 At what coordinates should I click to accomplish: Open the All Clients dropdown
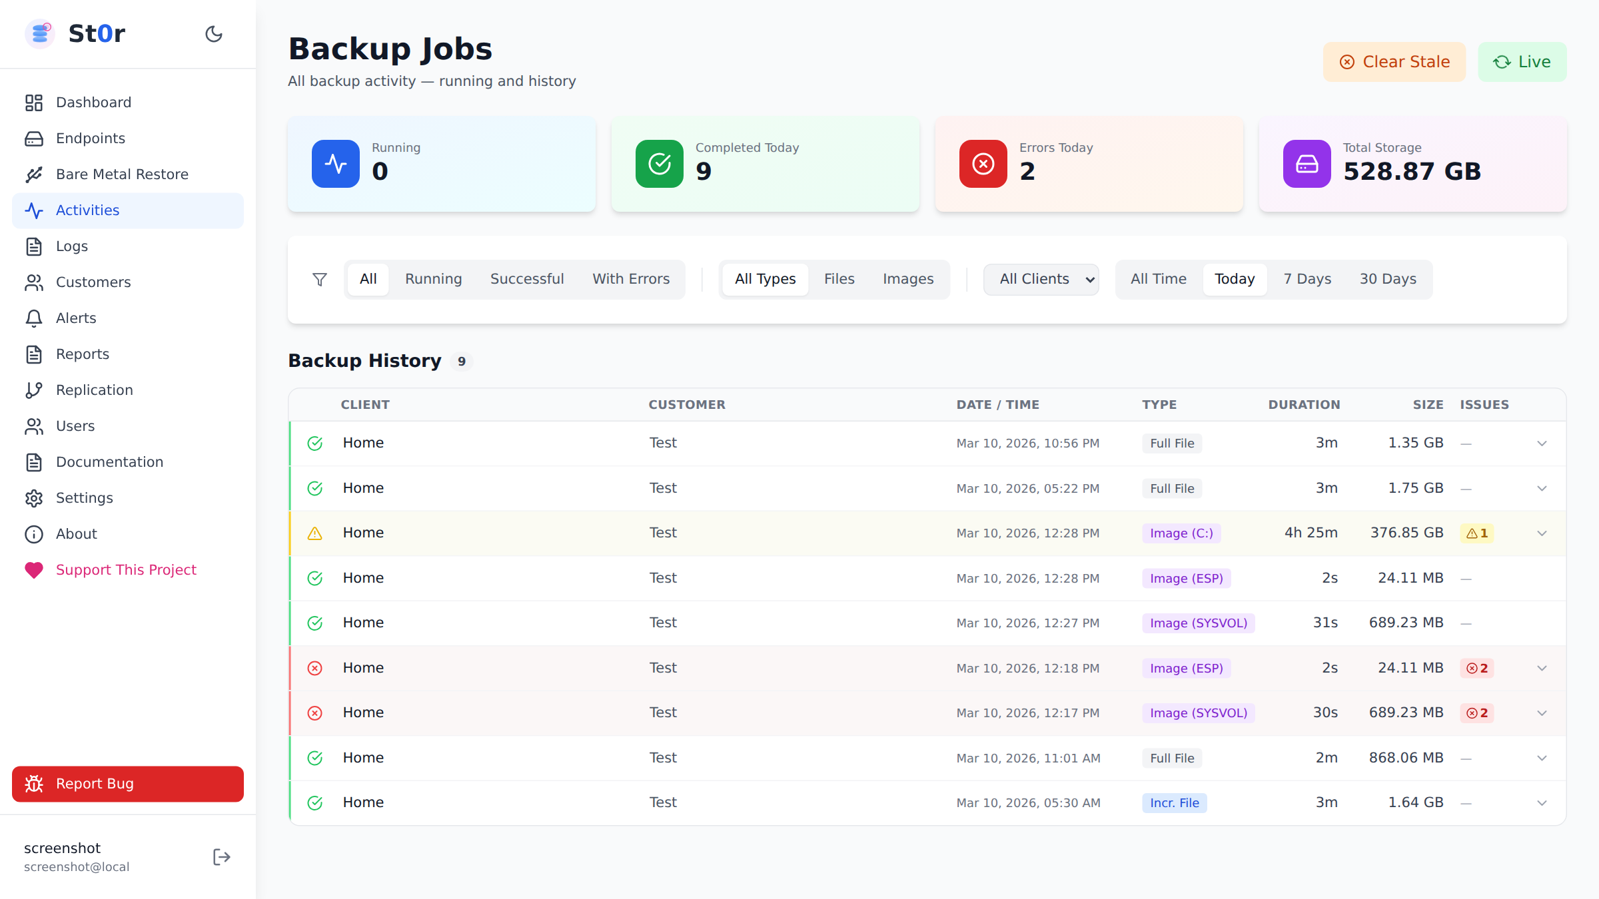click(1041, 278)
